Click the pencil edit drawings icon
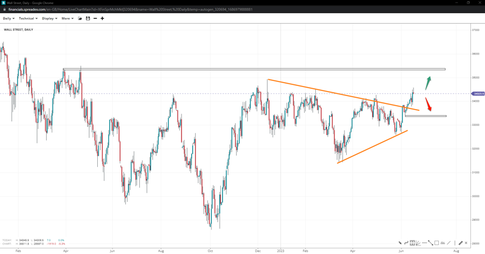 pos(460,243)
